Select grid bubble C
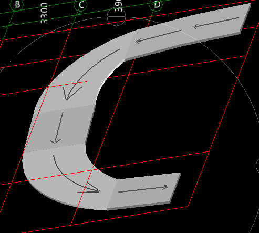This screenshot has width=259, height=233. pyautogui.click(x=80, y=5)
